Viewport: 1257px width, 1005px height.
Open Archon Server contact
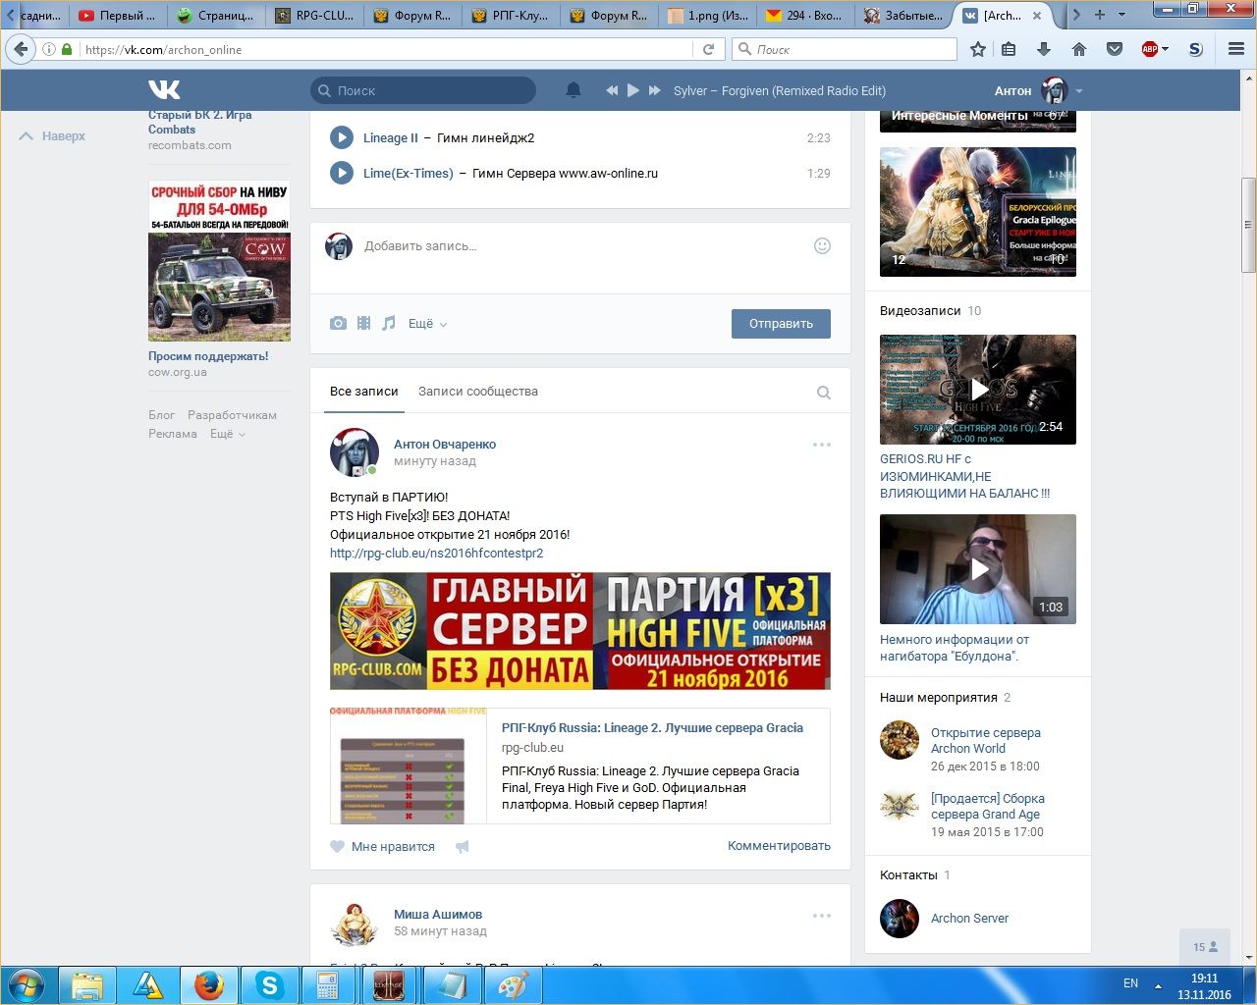coord(969,919)
